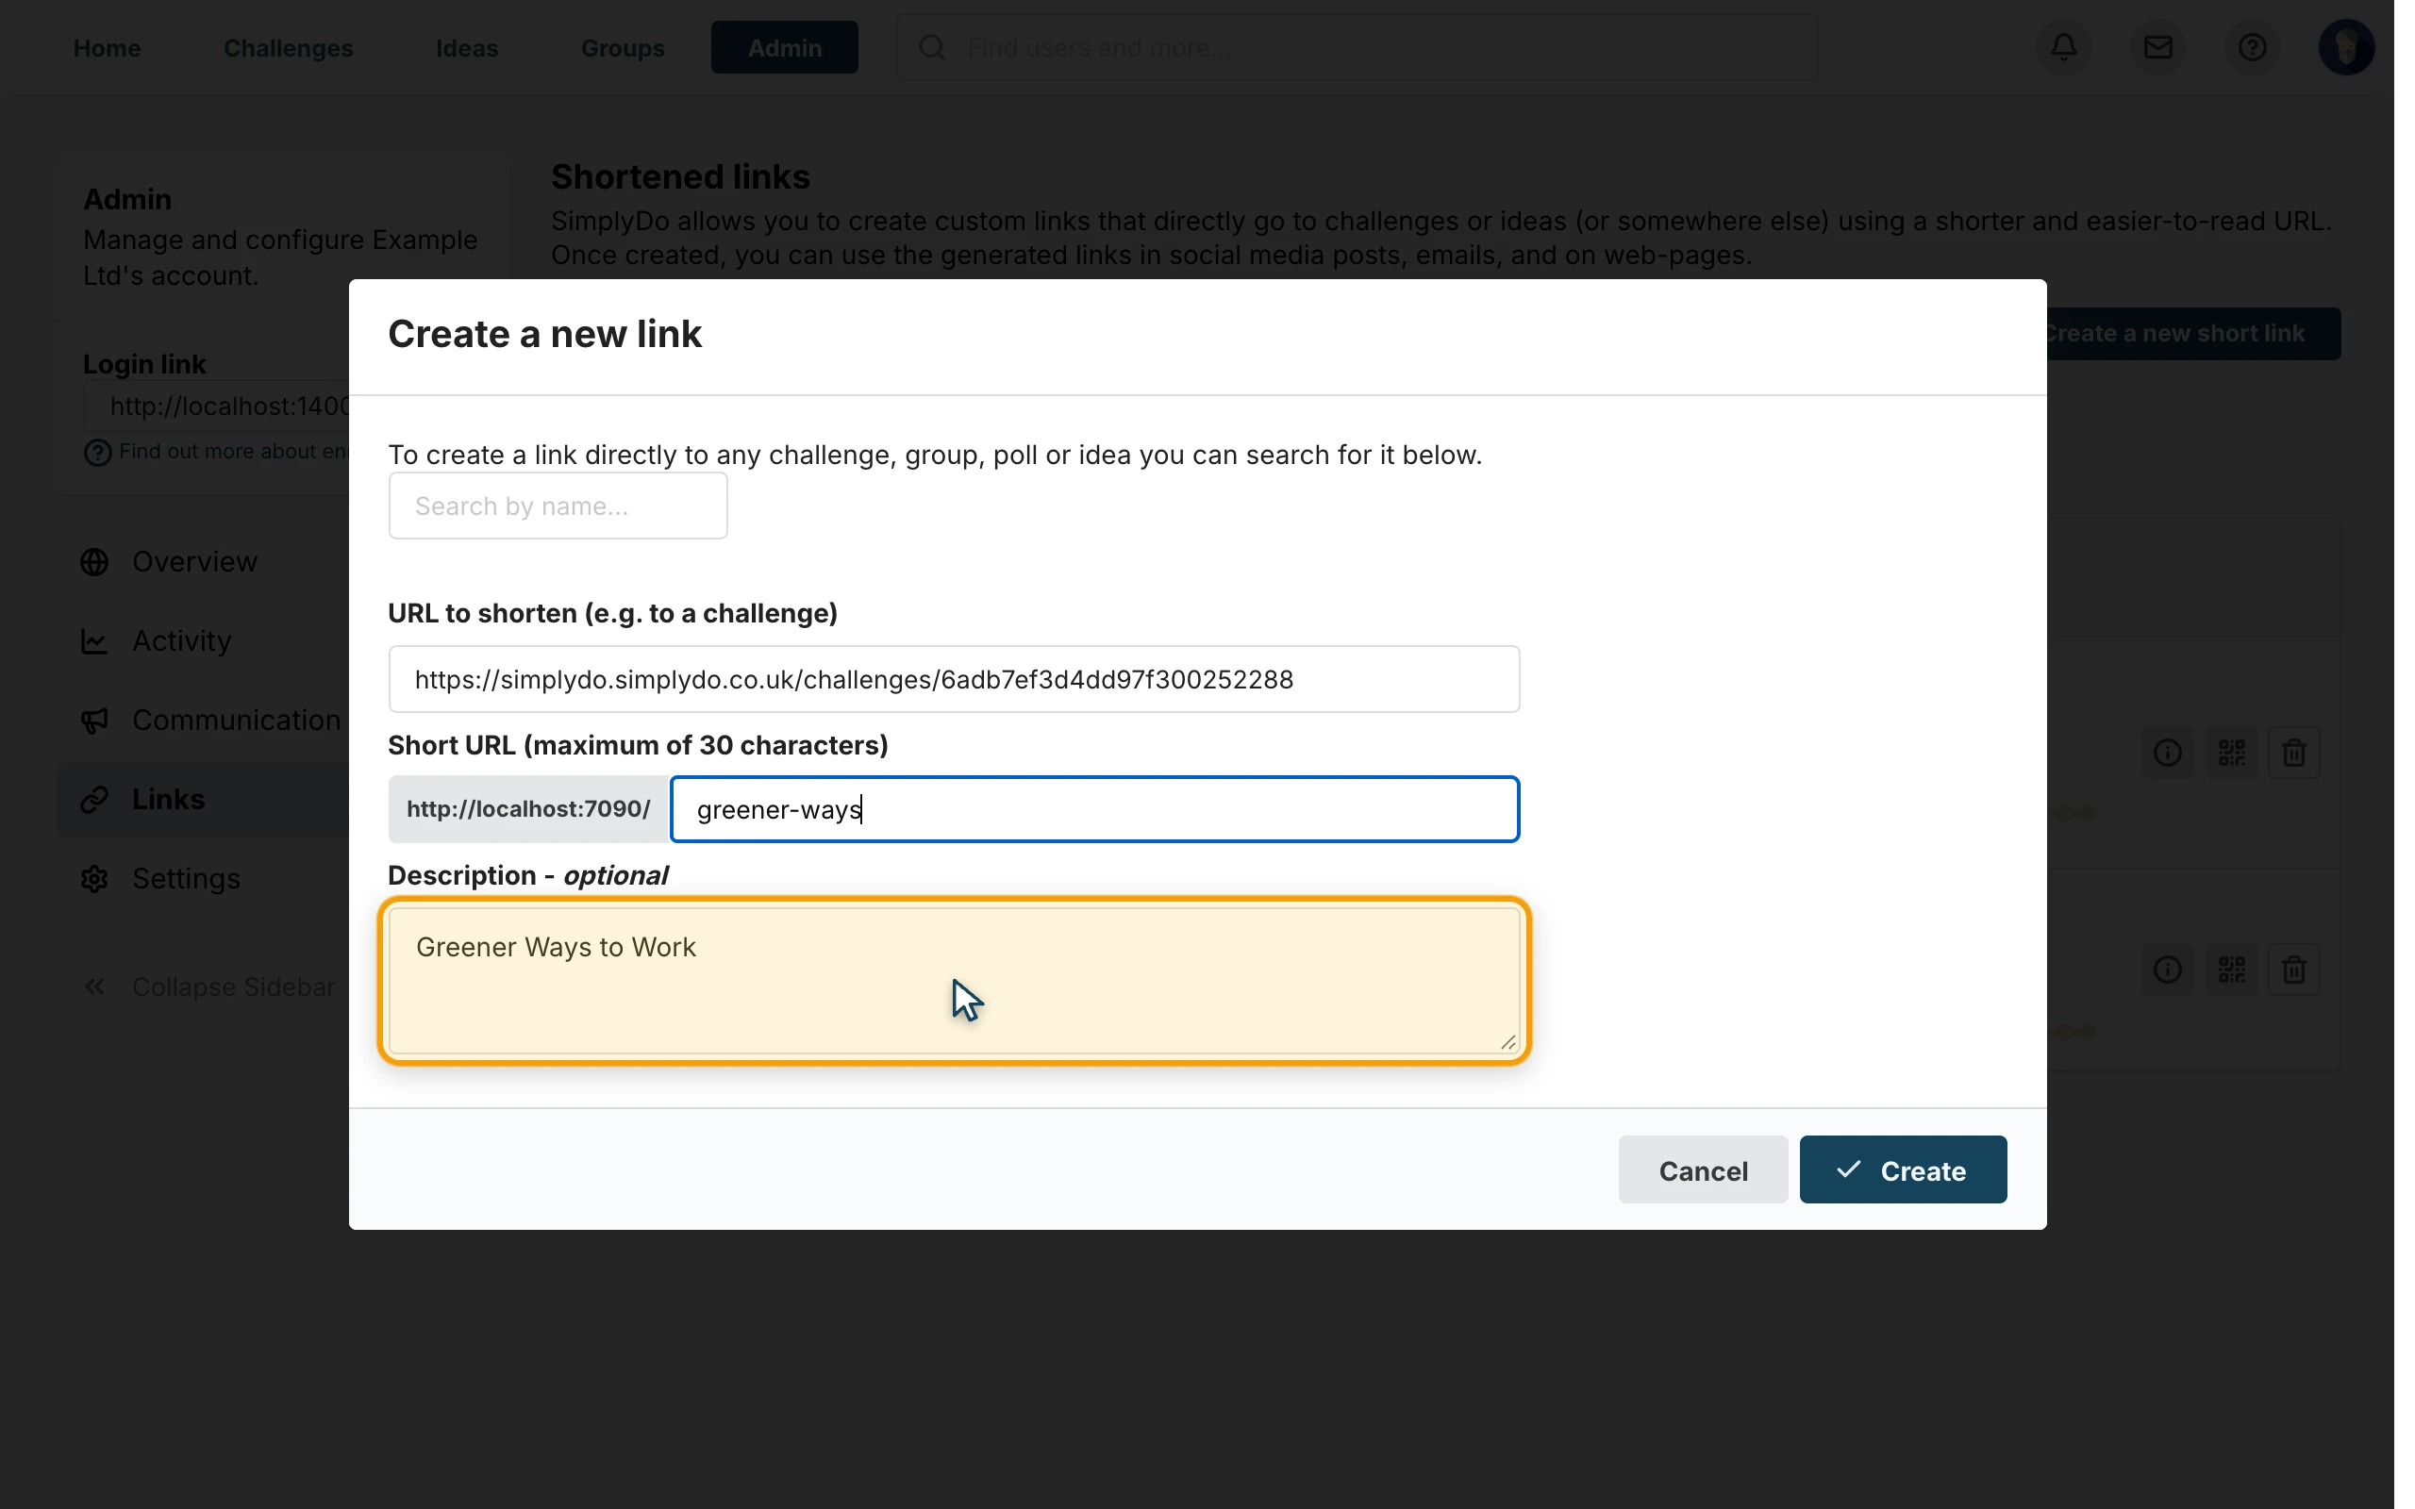Open the notifications bell icon

(x=2064, y=47)
